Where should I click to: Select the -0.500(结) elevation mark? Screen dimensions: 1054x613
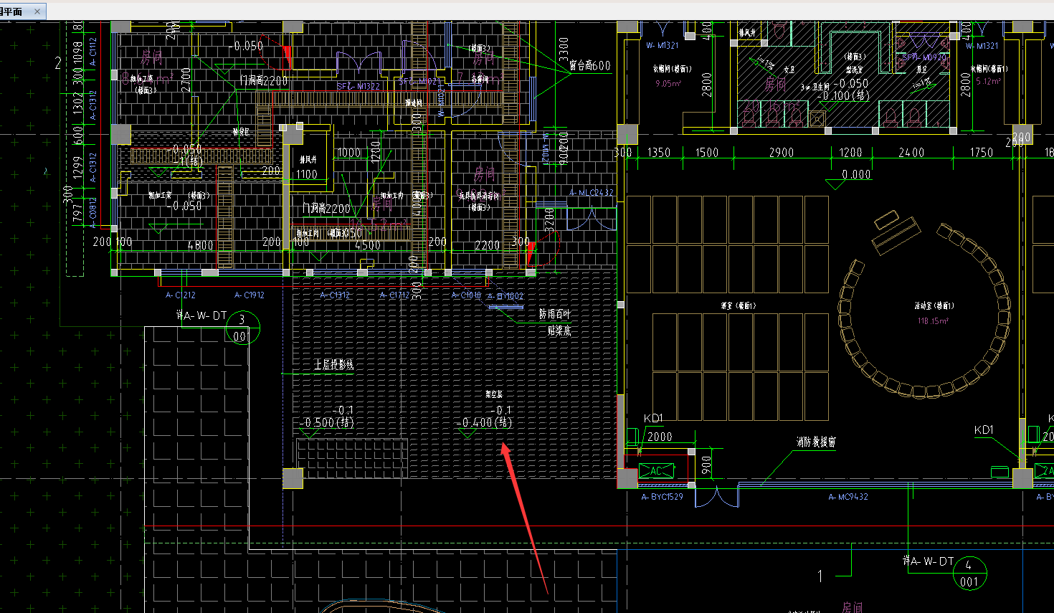click(326, 422)
